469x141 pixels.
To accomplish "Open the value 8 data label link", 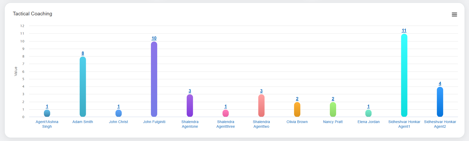I will tap(83, 53).
